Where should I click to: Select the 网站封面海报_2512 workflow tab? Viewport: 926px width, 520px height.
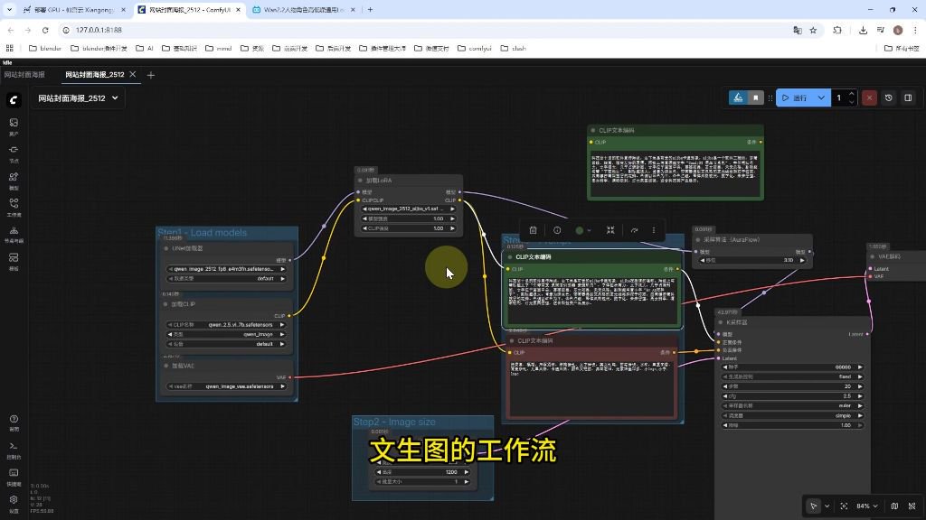coord(94,75)
